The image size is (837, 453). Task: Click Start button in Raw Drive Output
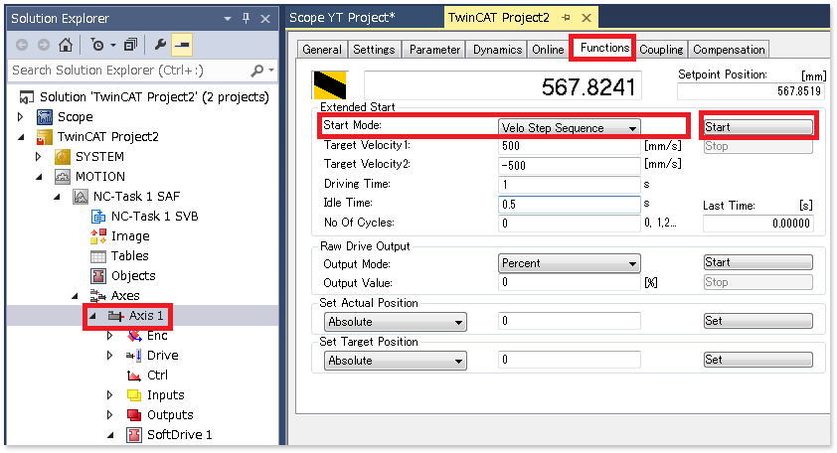coord(758,262)
